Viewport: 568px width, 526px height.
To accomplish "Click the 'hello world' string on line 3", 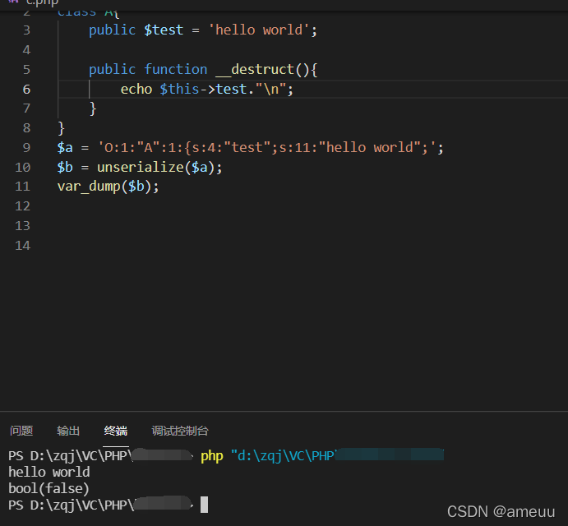I will click(x=259, y=30).
